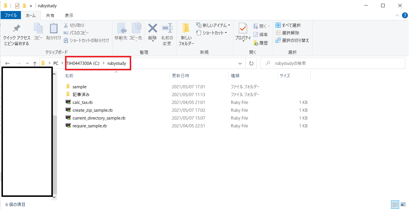Click the コピー (Copy) ribbon icon
Viewport: 409px width, 209px height.
pyautogui.click(x=38, y=28)
